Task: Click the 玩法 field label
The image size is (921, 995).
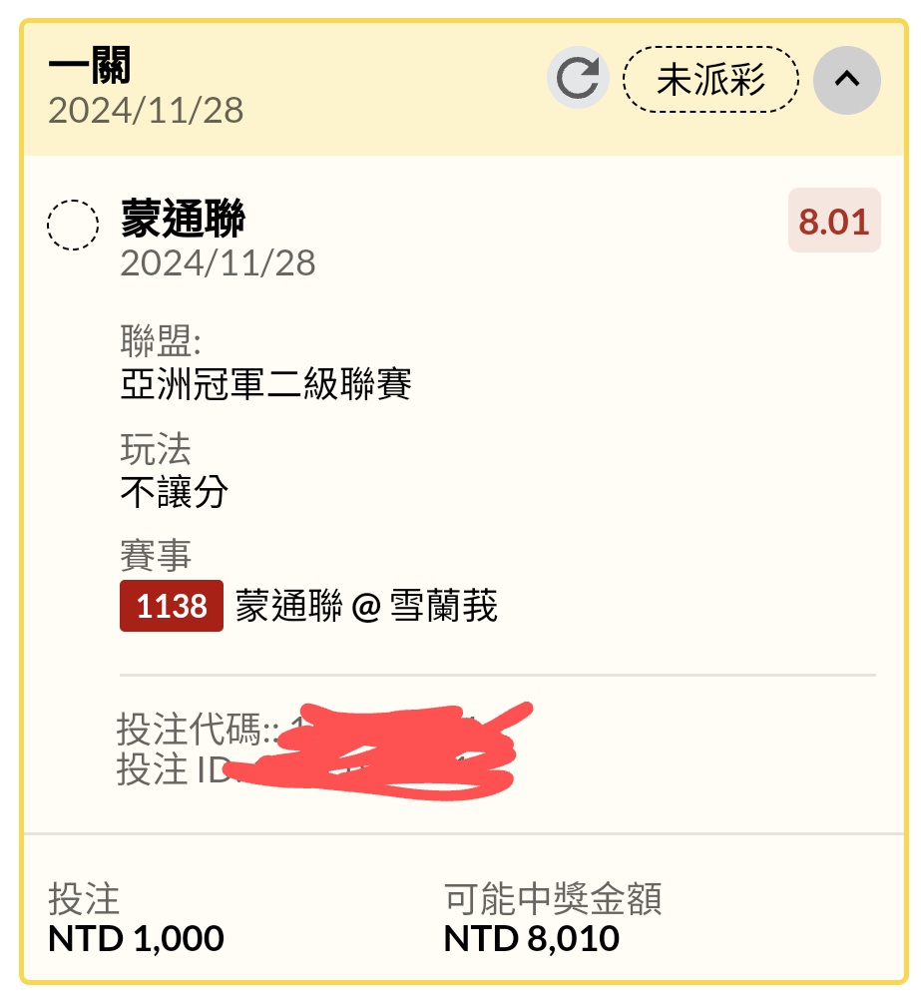Action: pyautogui.click(x=155, y=449)
